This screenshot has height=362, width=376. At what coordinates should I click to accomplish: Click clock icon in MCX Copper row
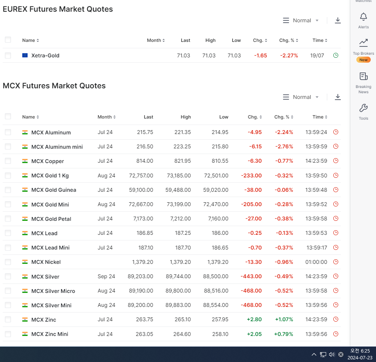[336, 161]
